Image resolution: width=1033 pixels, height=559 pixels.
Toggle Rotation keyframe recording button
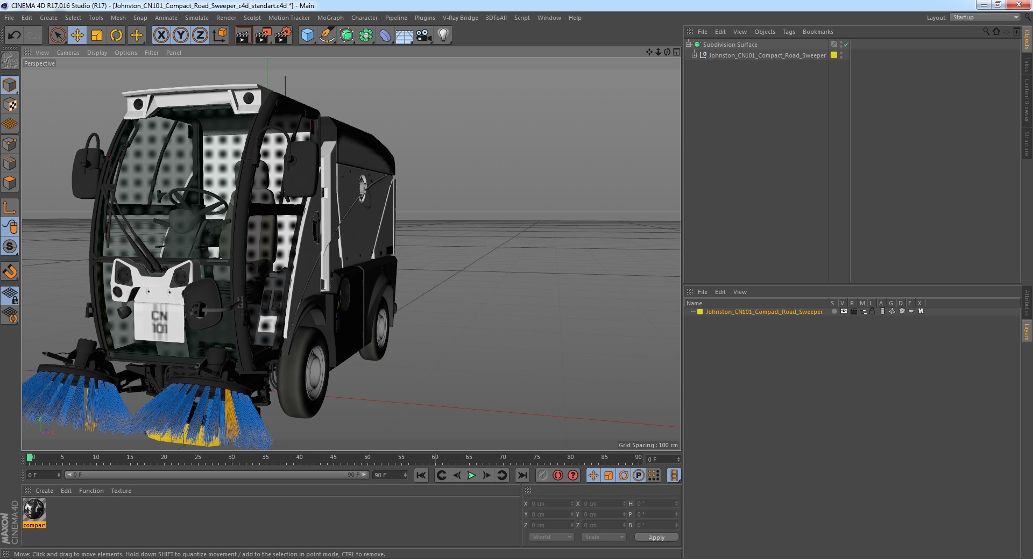(x=623, y=475)
